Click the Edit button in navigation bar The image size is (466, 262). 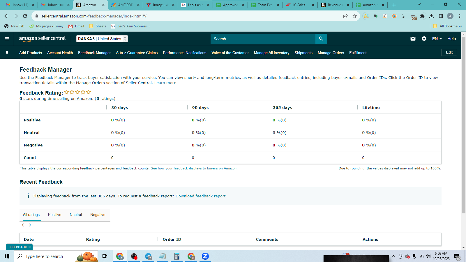[x=449, y=52]
